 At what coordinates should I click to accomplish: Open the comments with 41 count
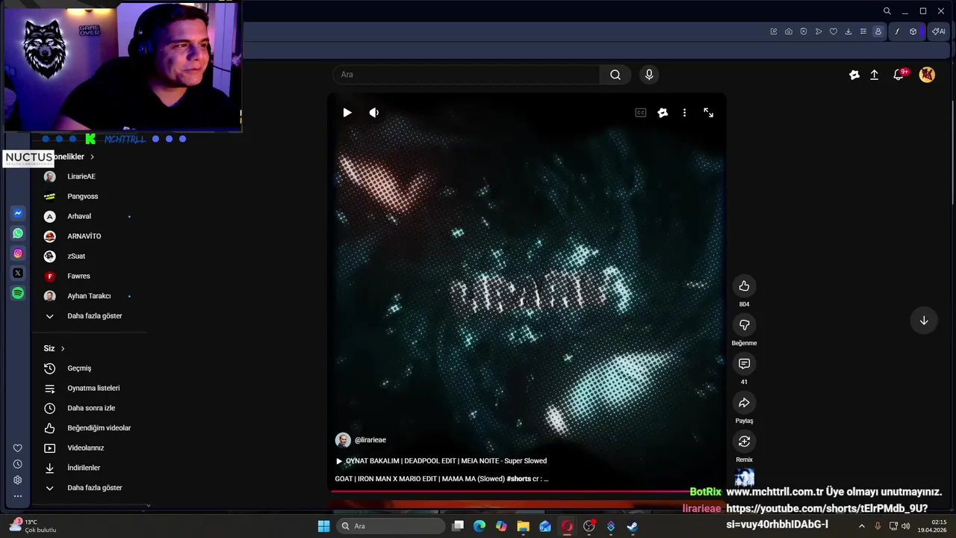[x=744, y=364]
